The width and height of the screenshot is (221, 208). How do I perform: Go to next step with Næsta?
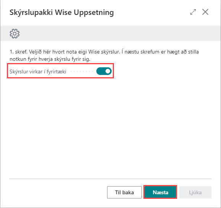(160, 192)
